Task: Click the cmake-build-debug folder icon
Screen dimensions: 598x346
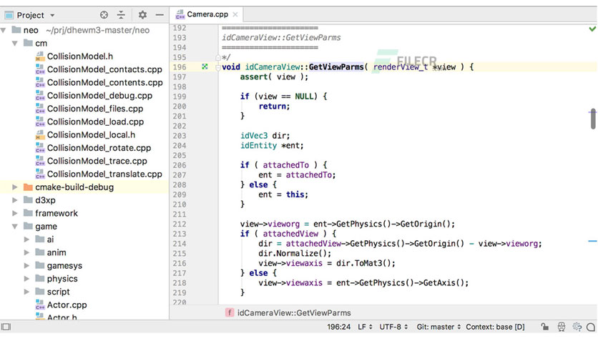Action: (28, 187)
